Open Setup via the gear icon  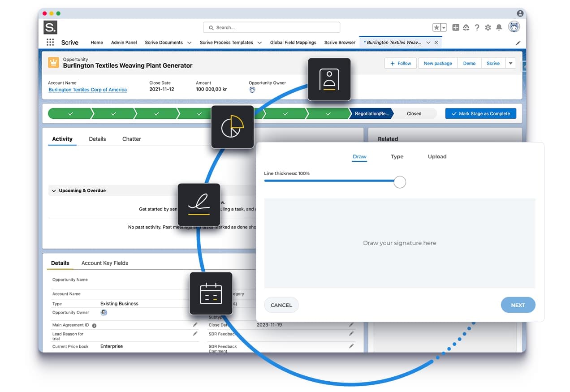[488, 27]
